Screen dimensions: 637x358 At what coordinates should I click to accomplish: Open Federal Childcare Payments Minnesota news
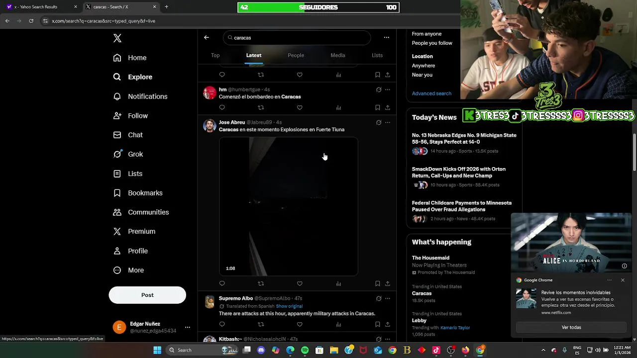tap(464, 211)
